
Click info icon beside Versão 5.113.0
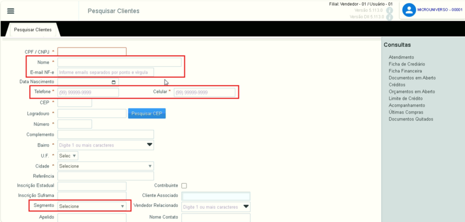pos(389,10)
